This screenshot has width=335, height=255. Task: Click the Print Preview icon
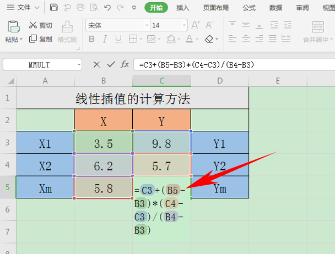[94, 8]
